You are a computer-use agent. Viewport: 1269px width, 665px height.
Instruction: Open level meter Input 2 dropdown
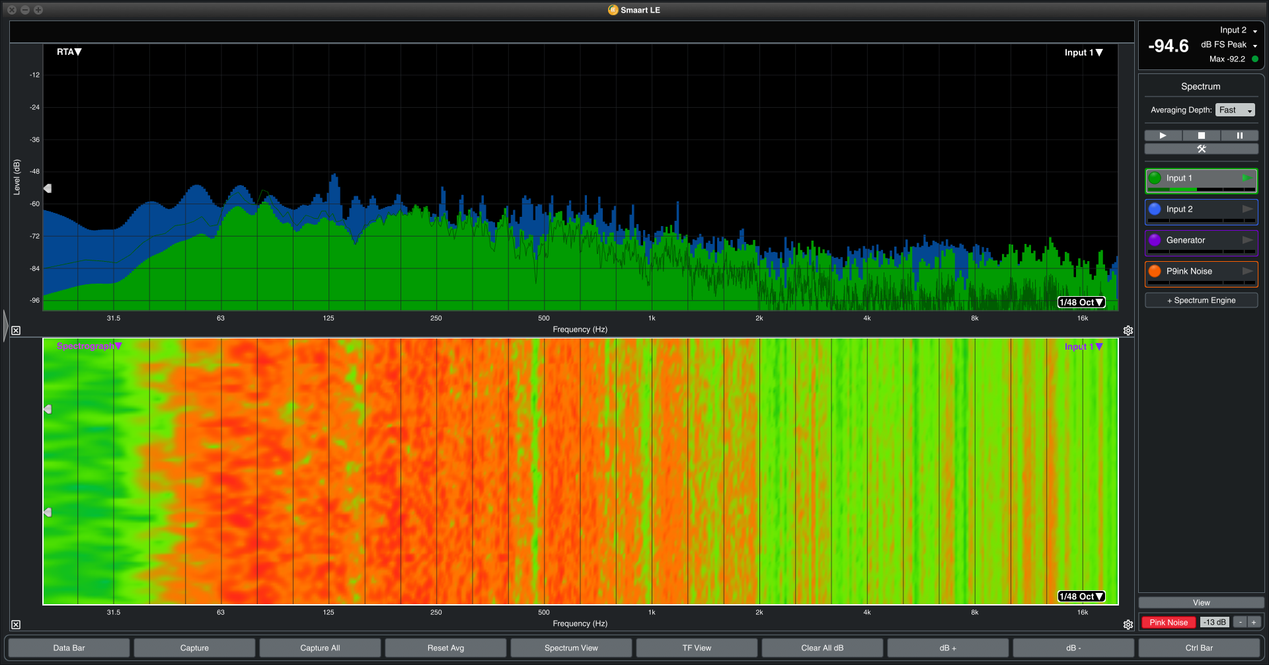click(1239, 30)
